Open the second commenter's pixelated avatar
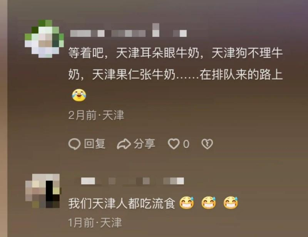This screenshot has height=237, width=308. (x=43, y=191)
